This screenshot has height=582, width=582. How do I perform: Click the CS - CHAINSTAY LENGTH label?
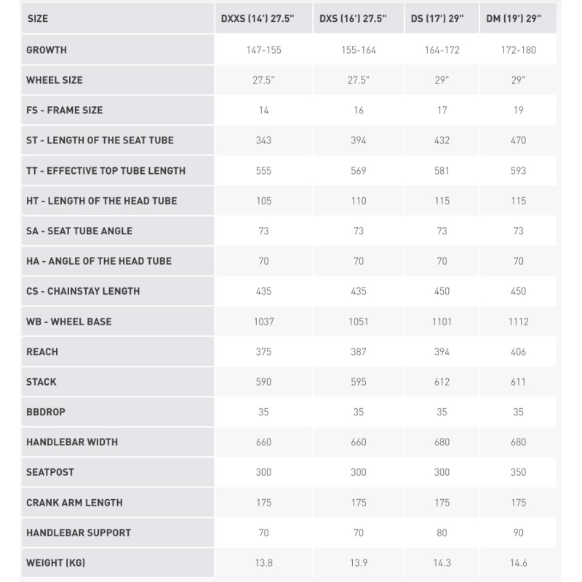(x=83, y=290)
